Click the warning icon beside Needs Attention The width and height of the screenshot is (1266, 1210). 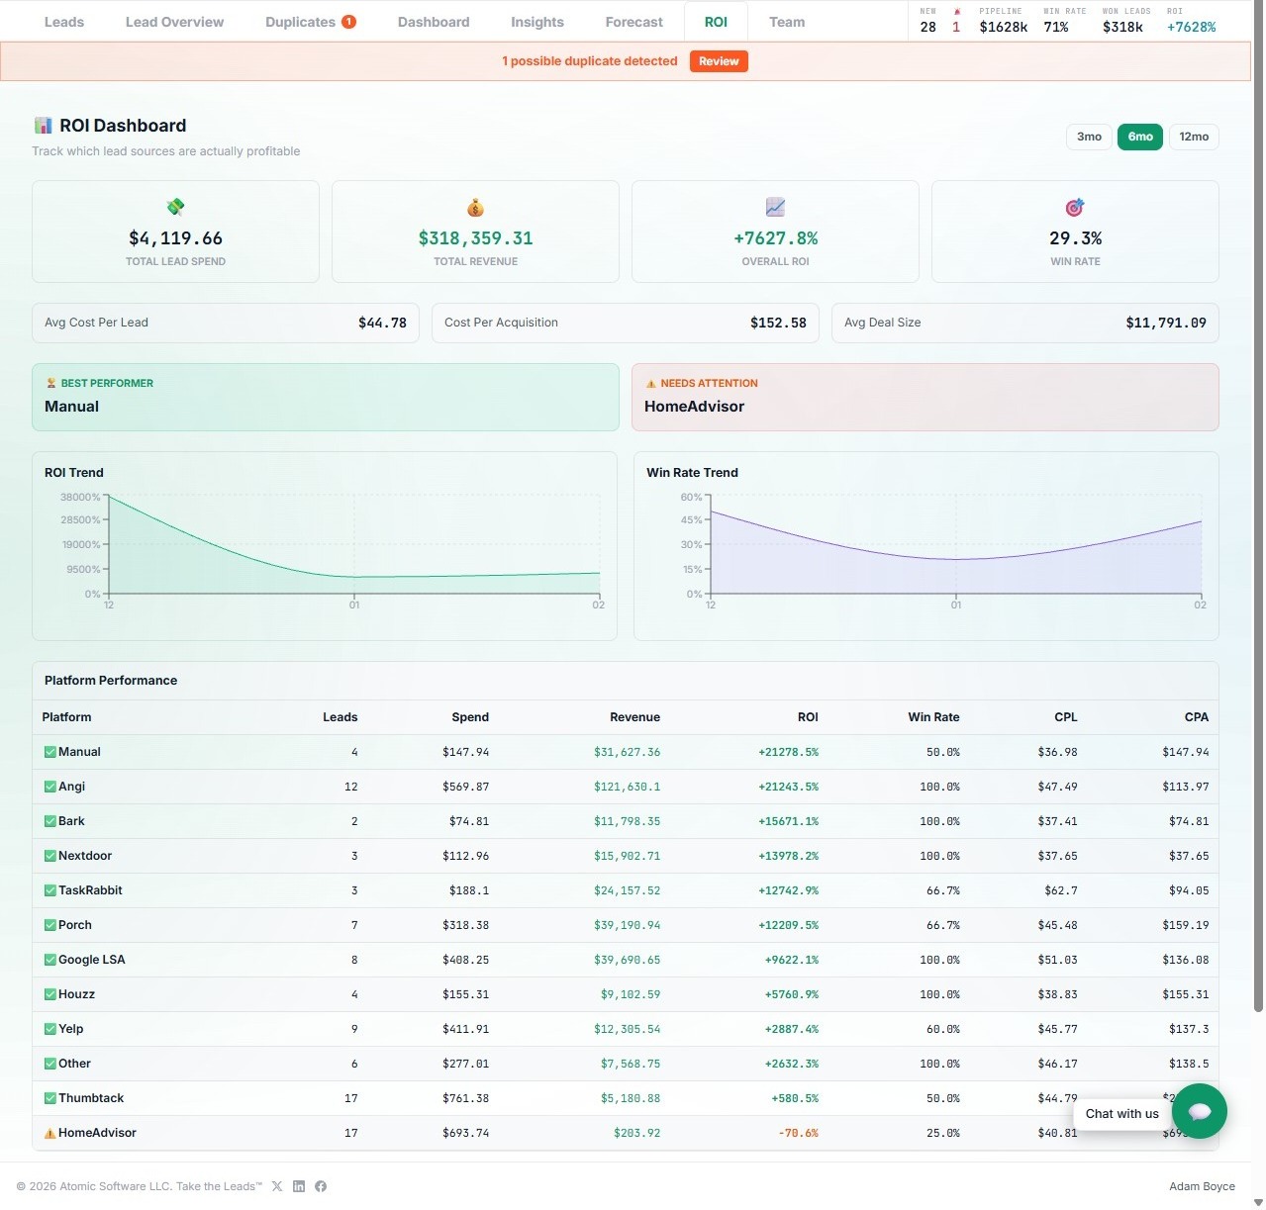tap(651, 383)
